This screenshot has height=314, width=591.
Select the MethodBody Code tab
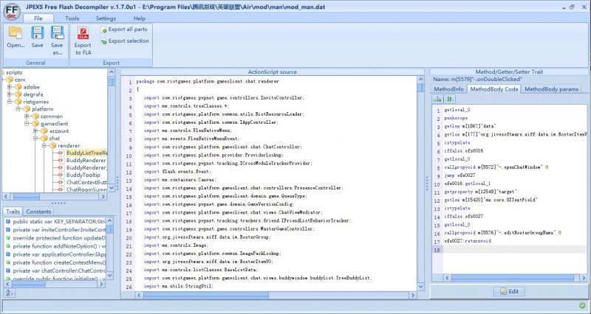click(494, 89)
